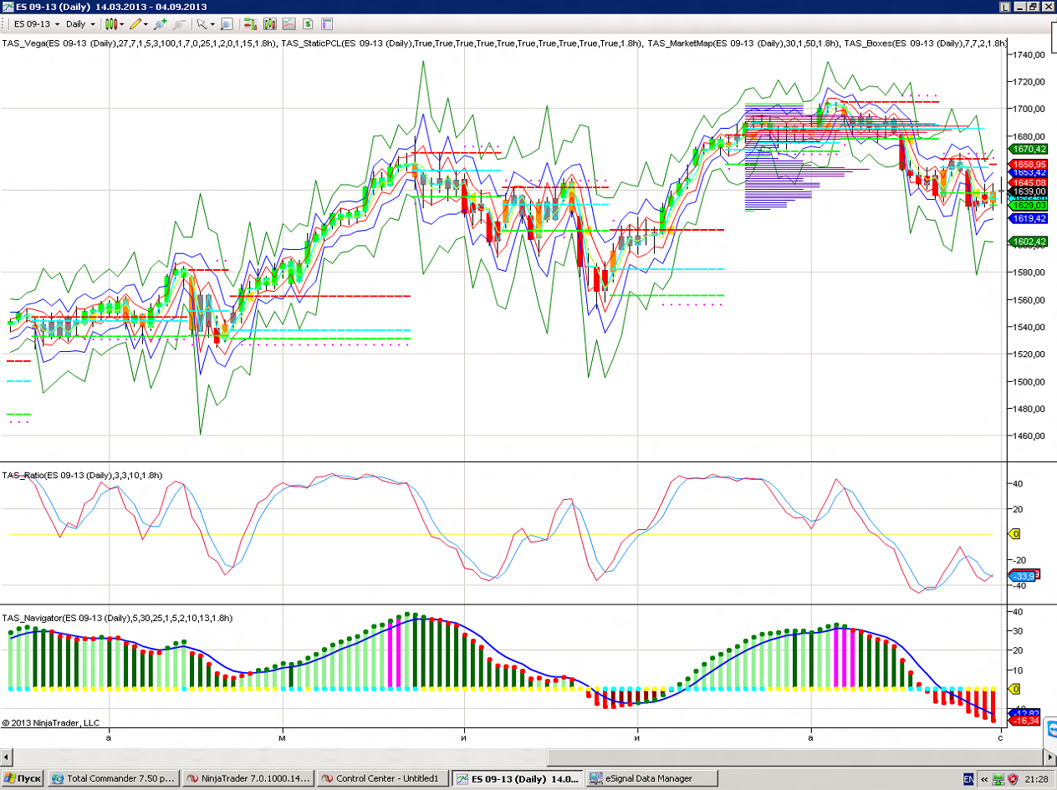
Task: Toggle the chart trader icon
Action: 250,24
